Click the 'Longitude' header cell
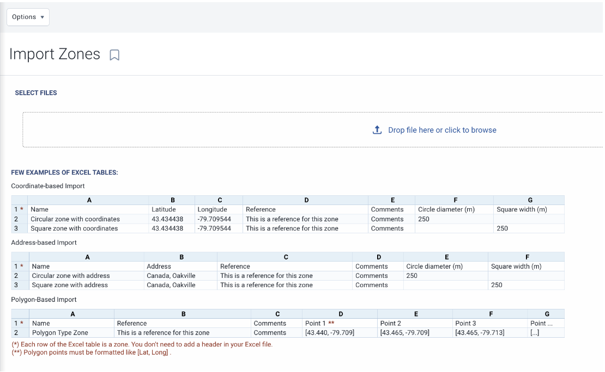 [x=212, y=209]
